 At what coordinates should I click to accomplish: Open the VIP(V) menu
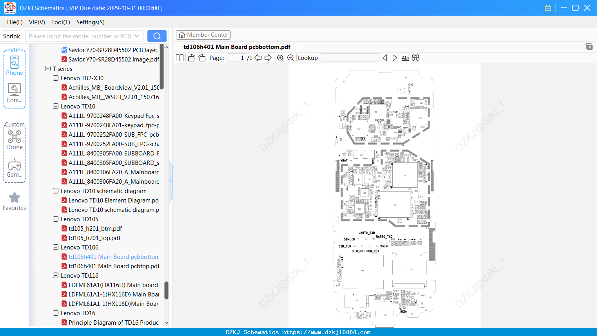[37, 22]
